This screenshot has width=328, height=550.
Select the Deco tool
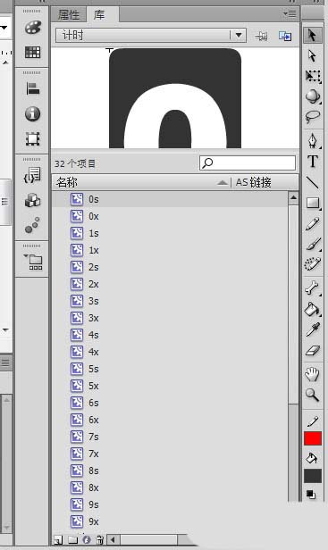tap(313, 264)
